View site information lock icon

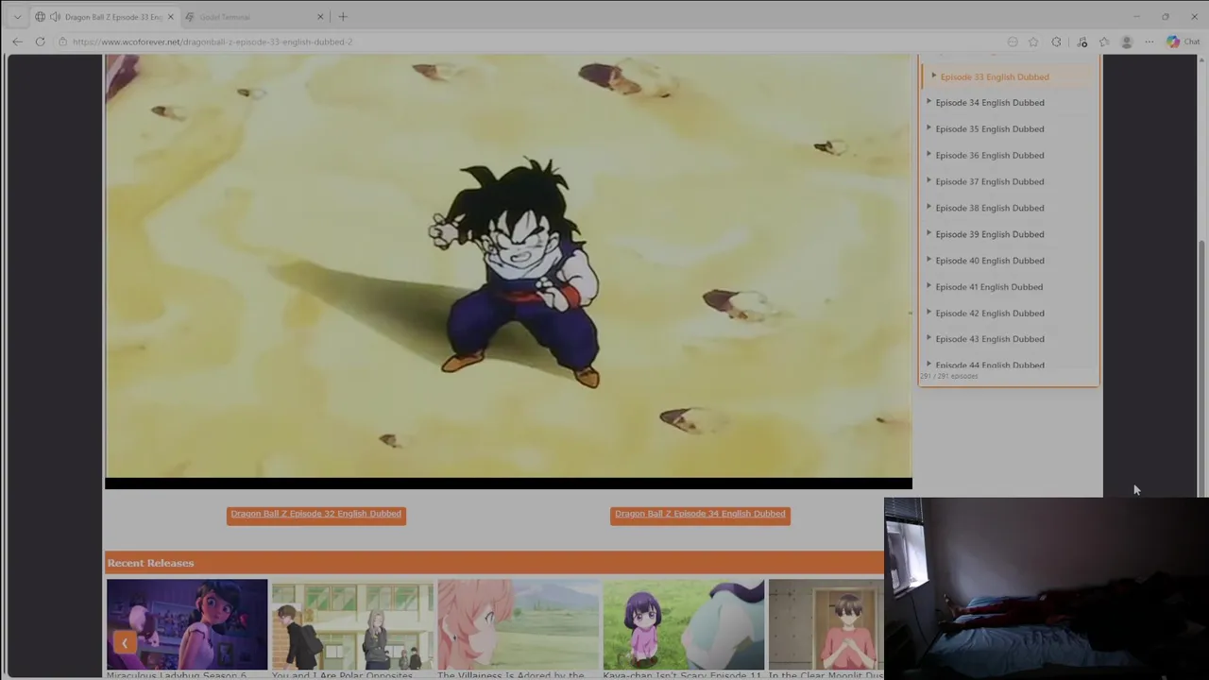point(62,42)
